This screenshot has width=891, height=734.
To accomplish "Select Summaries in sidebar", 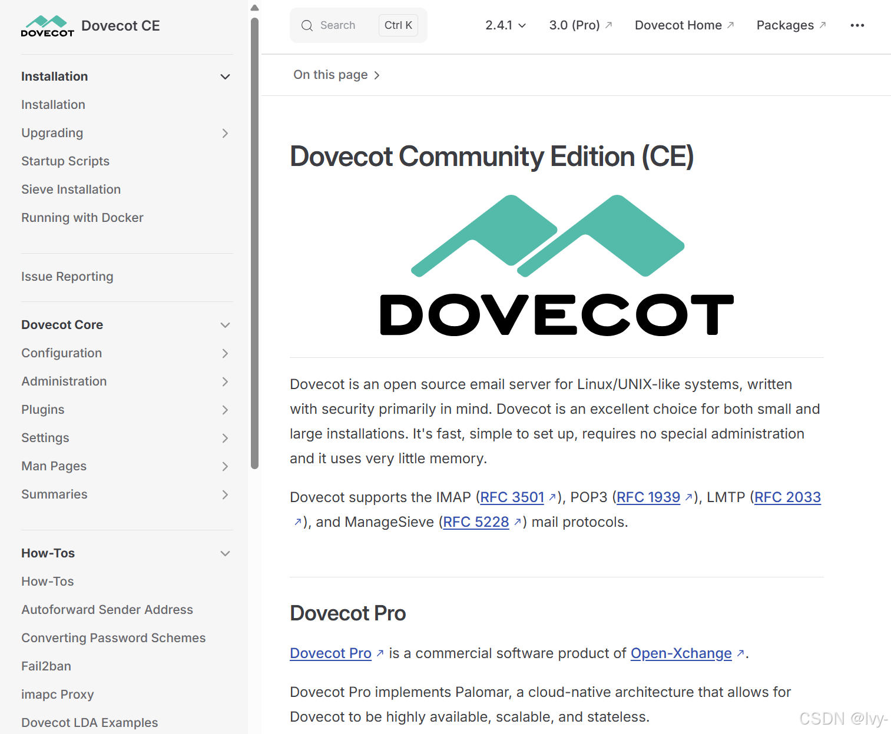I will click(54, 494).
